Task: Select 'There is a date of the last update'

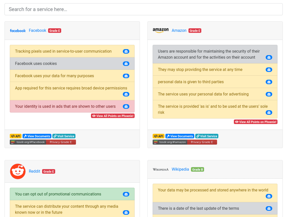Action: [x=199, y=208]
